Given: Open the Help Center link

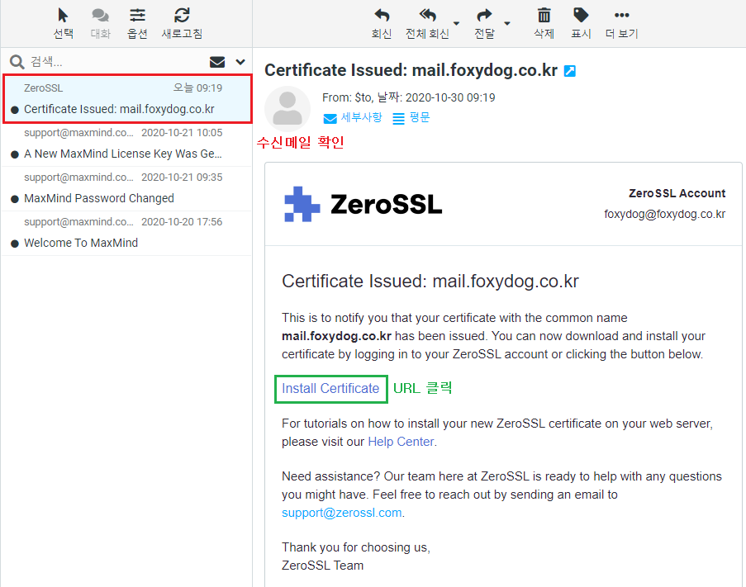Looking at the screenshot, I should (401, 442).
